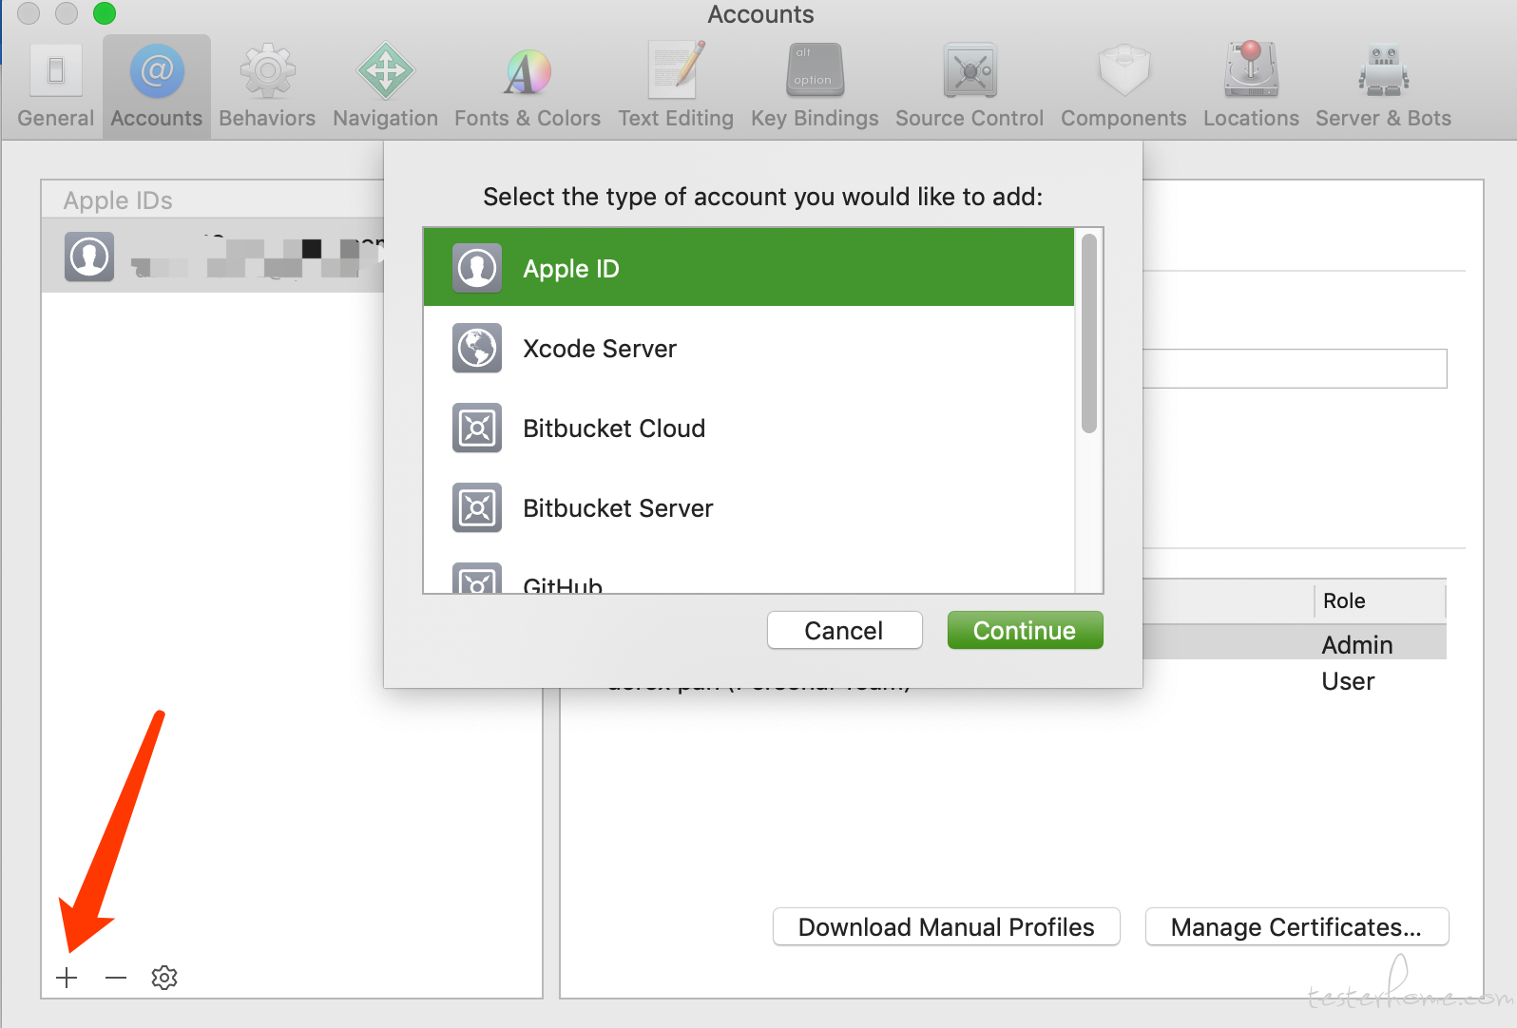Click Download Manual Profiles button
This screenshot has height=1028, width=1517.
coord(947,926)
